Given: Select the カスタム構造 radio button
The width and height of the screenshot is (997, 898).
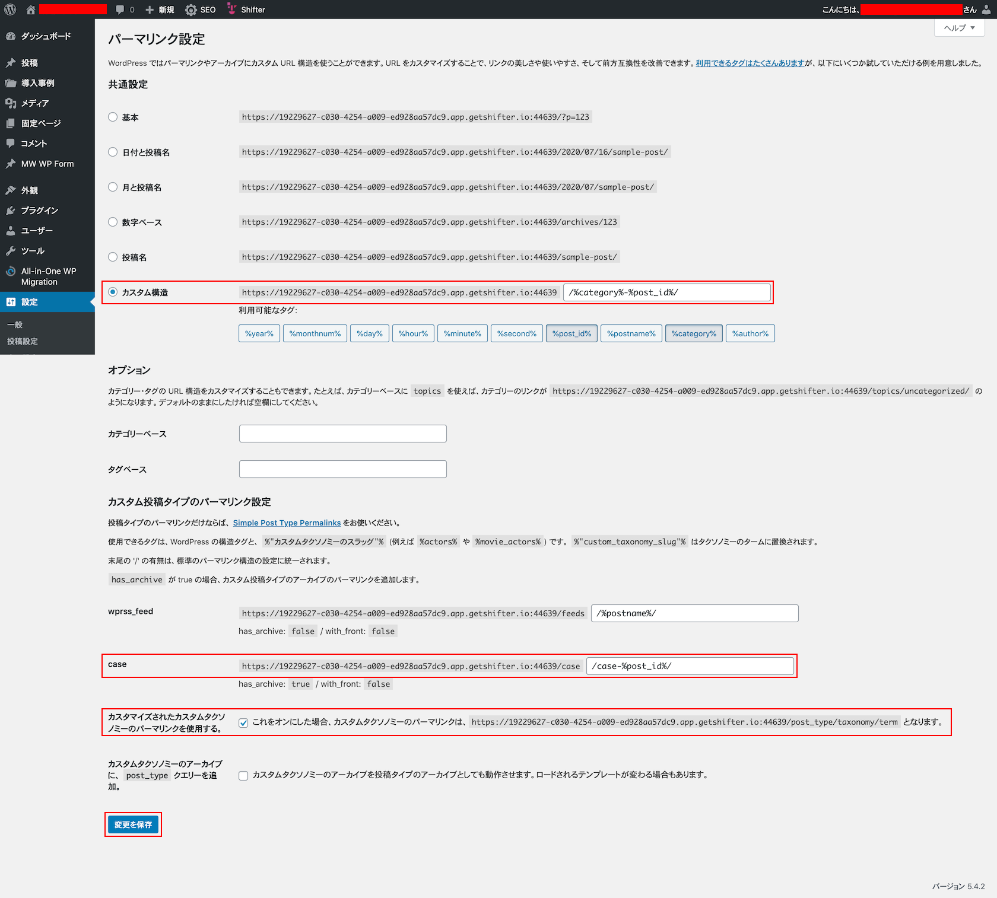Looking at the screenshot, I should tap(113, 292).
